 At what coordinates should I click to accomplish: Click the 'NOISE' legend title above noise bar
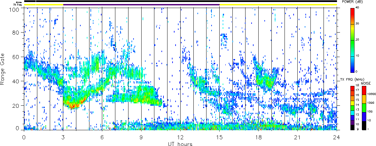[x=366, y=83]
